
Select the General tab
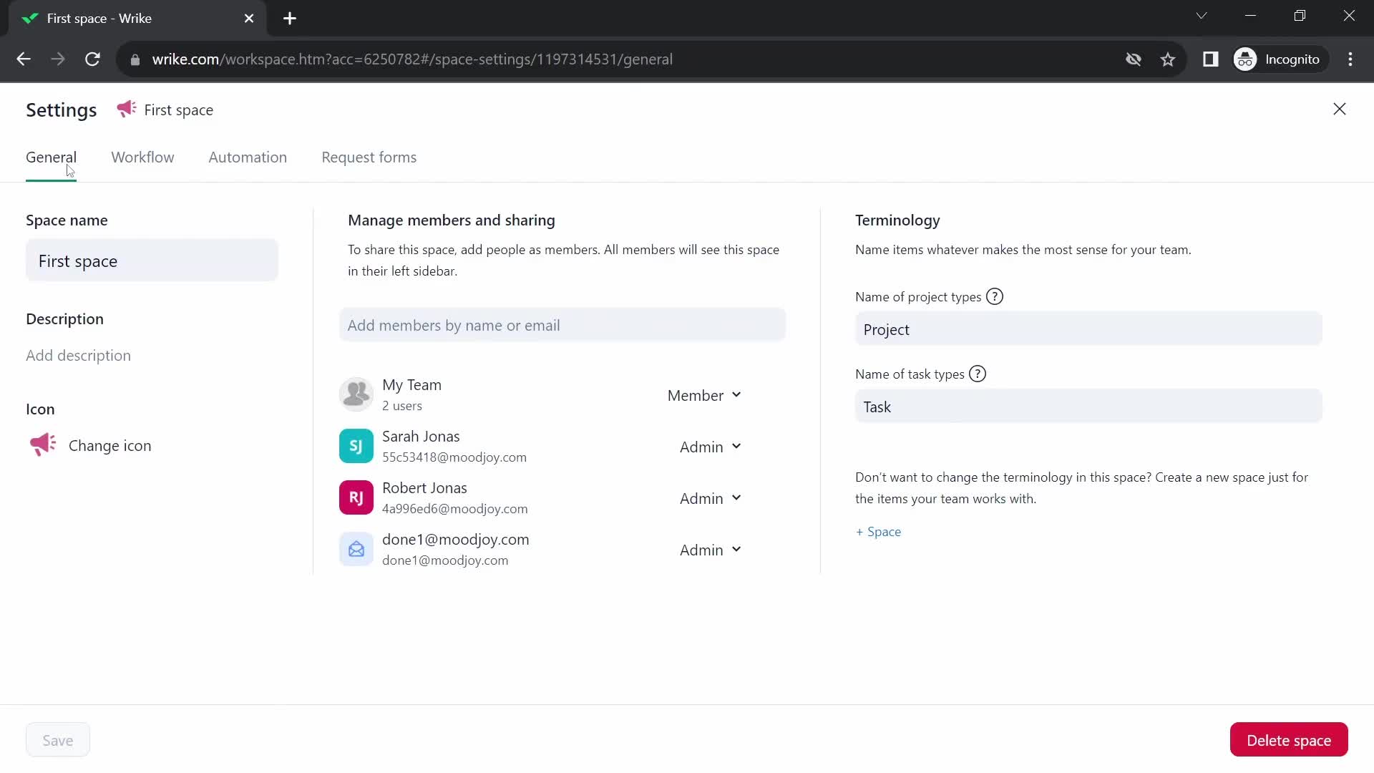pos(51,157)
